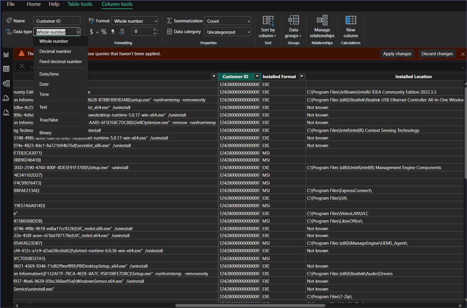Click the Manage relationships icon

(x=322, y=27)
